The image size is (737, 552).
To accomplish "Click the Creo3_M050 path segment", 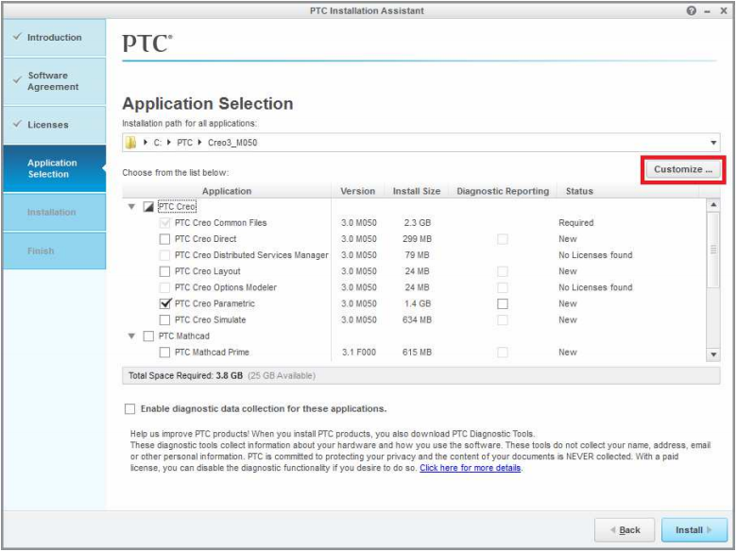I will (232, 143).
